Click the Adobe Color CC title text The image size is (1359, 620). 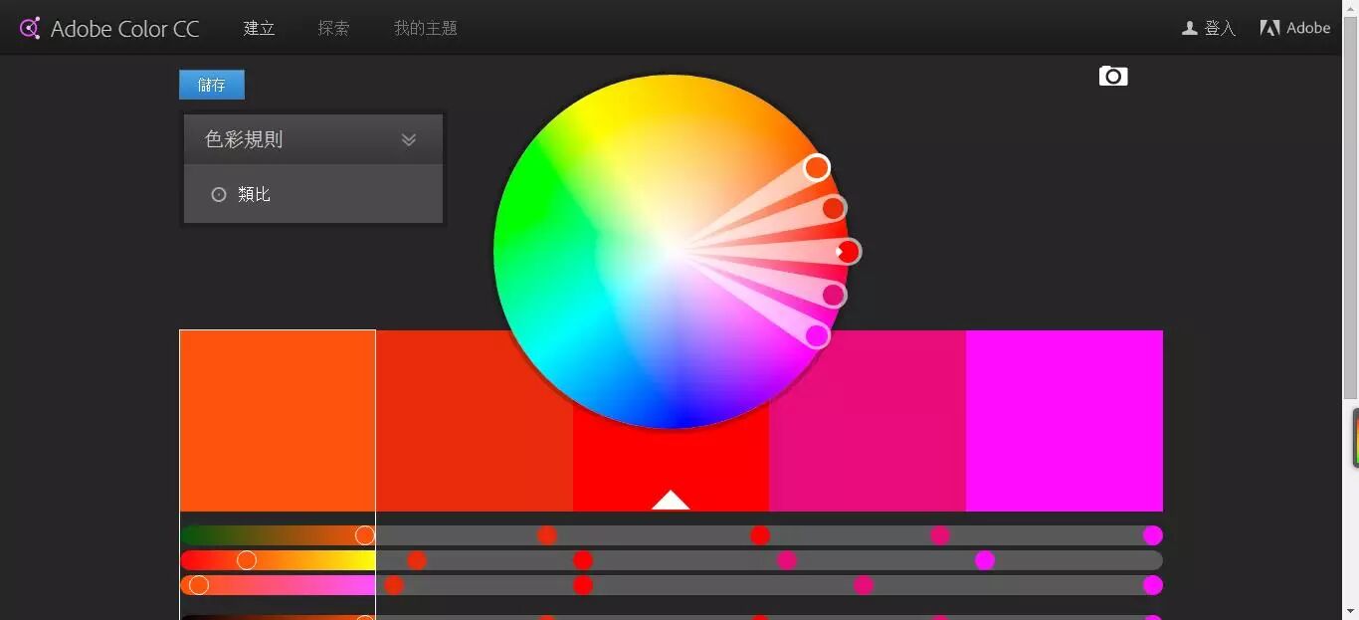click(x=125, y=29)
